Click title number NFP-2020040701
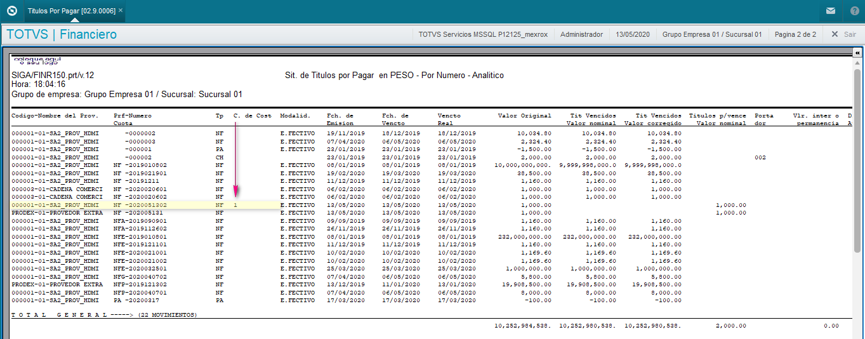The image size is (865, 339). pyautogui.click(x=140, y=293)
